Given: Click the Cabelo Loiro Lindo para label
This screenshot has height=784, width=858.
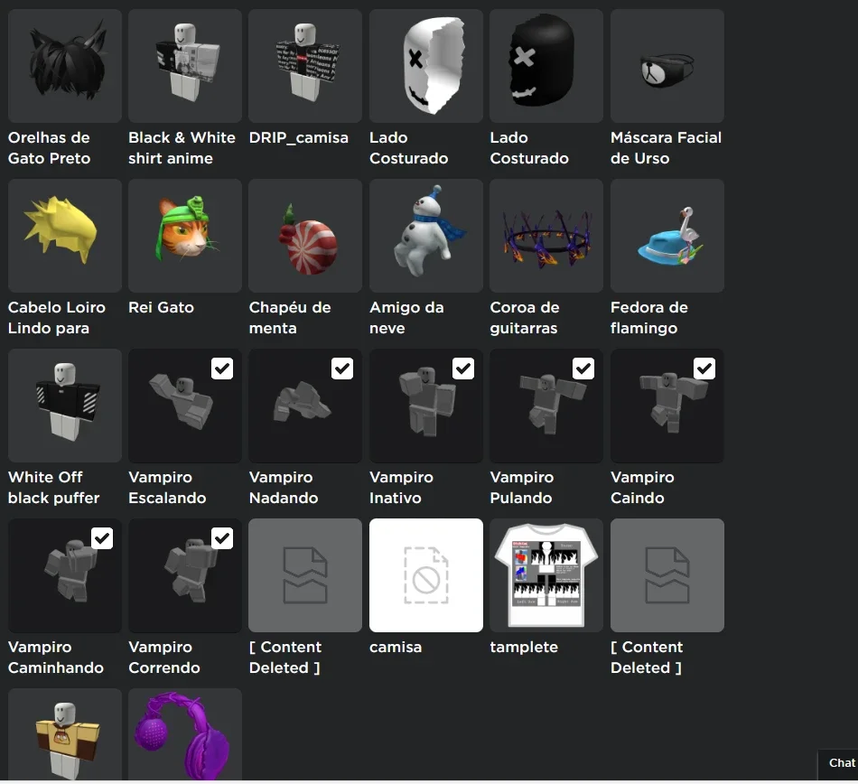Looking at the screenshot, I should (56, 318).
